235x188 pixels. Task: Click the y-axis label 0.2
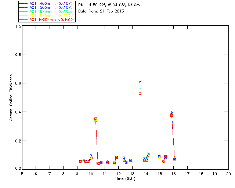tap(18, 141)
